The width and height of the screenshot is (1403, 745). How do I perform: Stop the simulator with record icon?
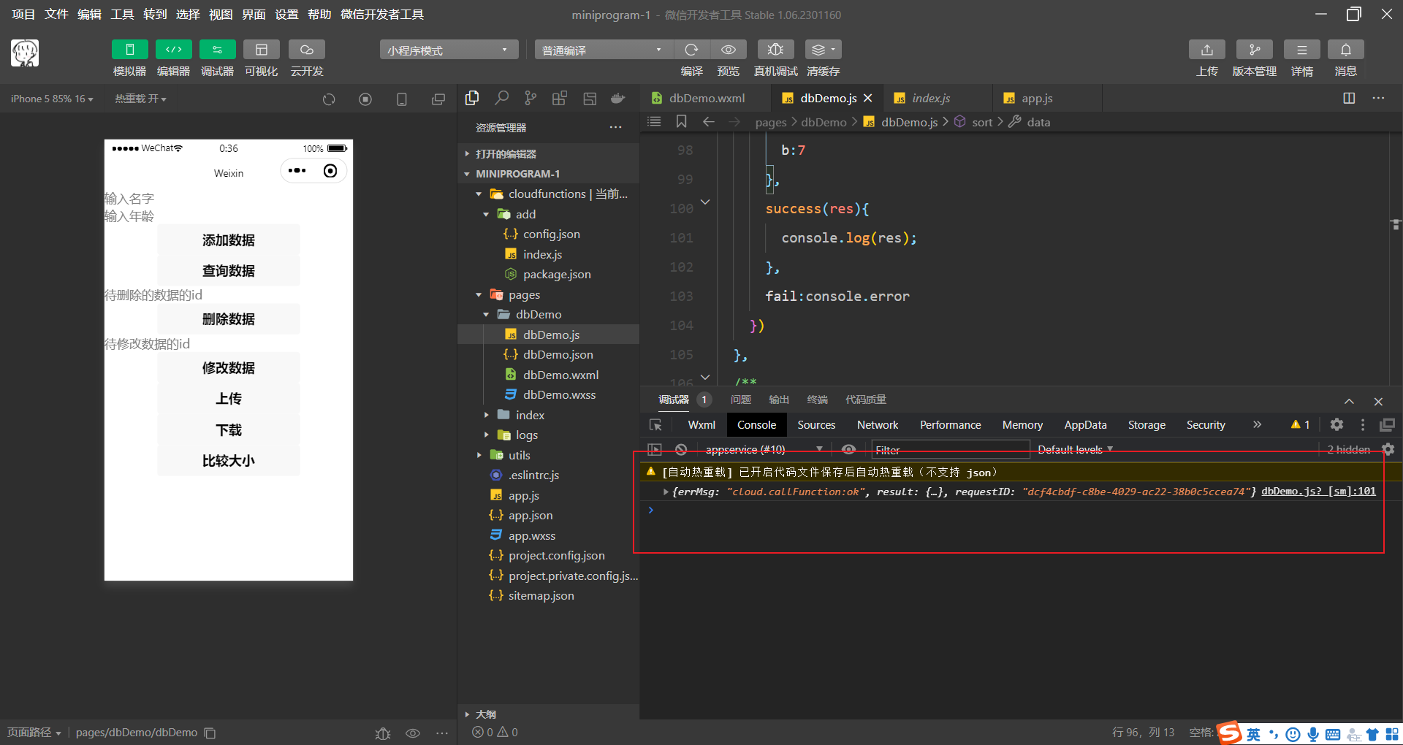click(365, 99)
